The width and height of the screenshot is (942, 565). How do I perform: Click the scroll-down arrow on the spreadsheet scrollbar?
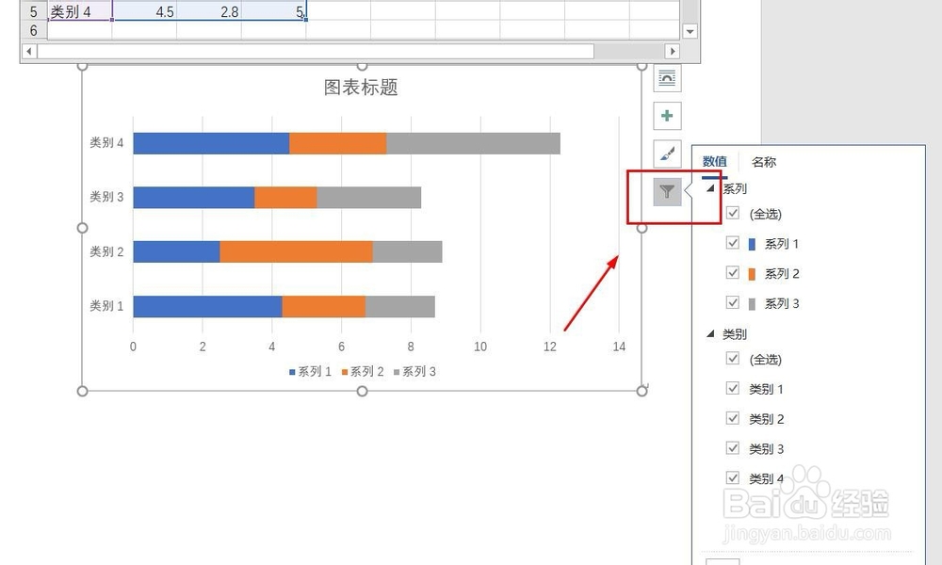click(690, 30)
